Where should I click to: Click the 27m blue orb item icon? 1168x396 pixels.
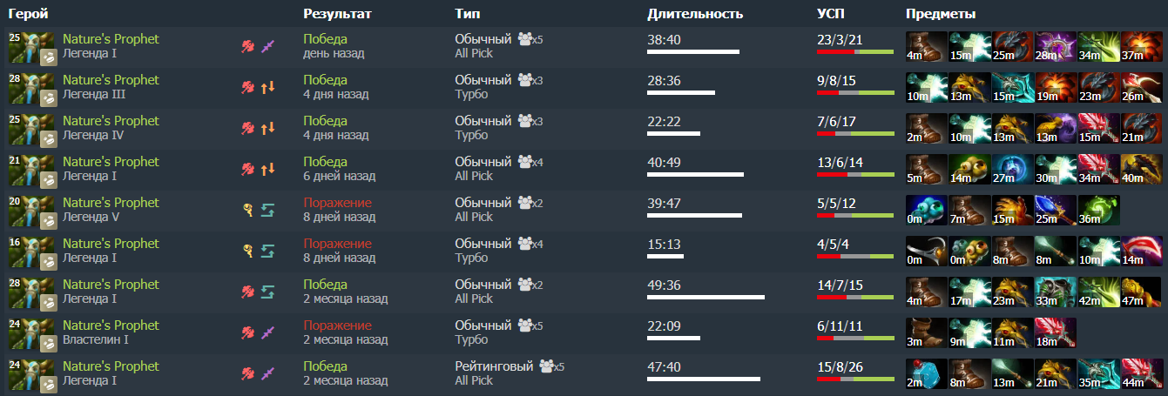[1012, 169]
